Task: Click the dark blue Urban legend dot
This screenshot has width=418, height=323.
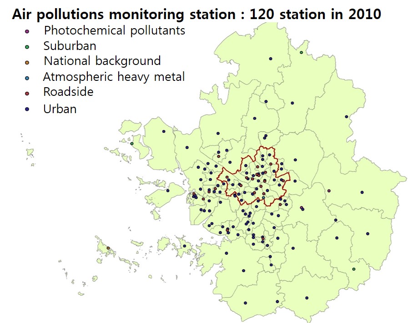Action: coord(27,110)
